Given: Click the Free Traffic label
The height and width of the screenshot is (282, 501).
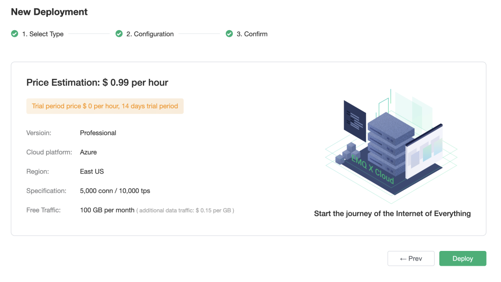Looking at the screenshot, I should point(43,210).
